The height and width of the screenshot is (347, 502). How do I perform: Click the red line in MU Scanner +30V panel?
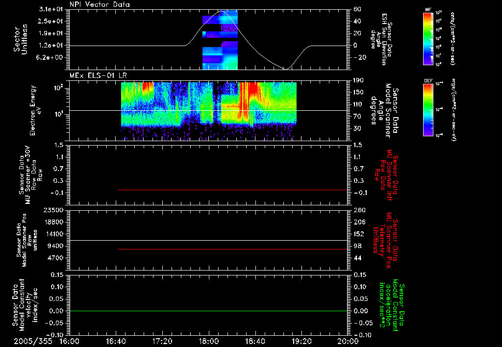pyautogui.click(x=232, y=190)
